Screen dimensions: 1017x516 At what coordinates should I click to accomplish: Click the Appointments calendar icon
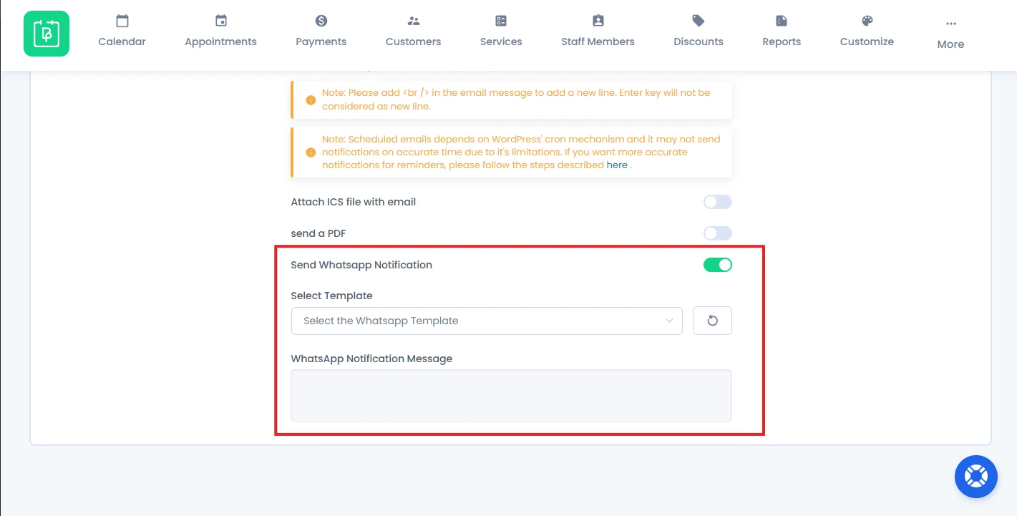221,21
